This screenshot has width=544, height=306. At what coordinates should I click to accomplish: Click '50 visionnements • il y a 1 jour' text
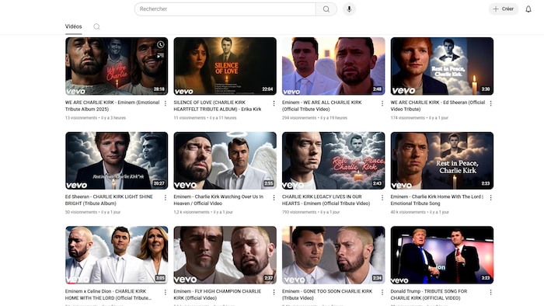92,212
